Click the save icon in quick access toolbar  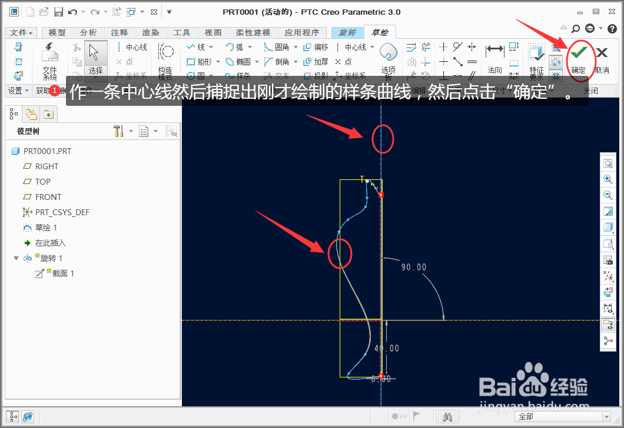pos(58,12)
